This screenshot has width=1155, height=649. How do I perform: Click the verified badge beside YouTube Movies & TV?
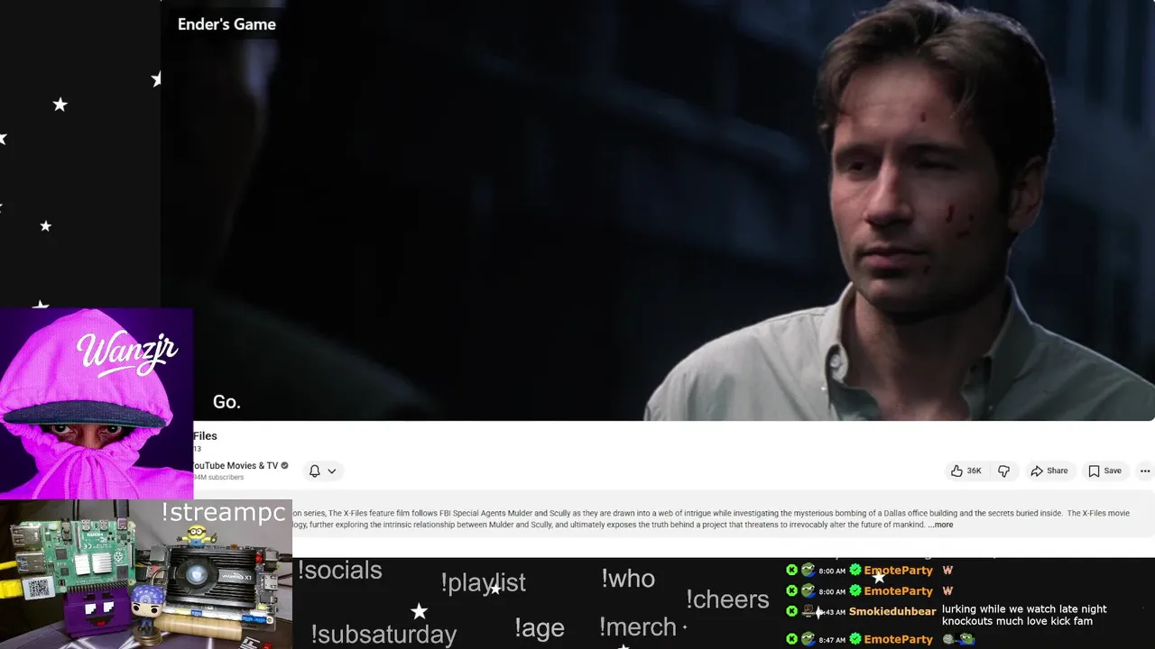(284, 466)
